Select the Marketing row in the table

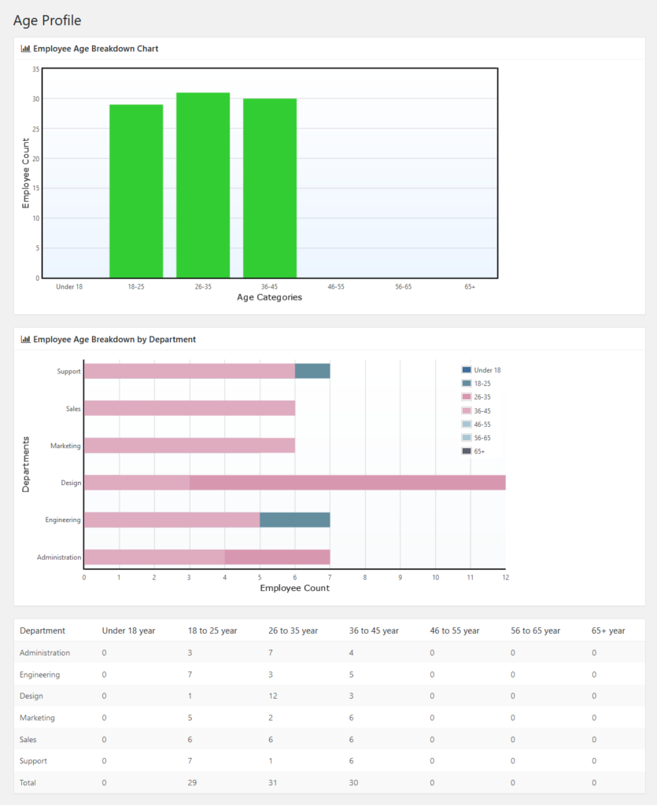click(x=38, y=718)
